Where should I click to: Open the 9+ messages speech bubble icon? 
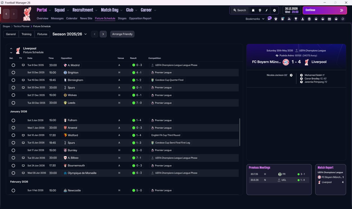click(x=269, y=18)
